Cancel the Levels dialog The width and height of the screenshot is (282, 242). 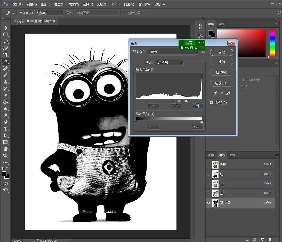click(x=222, y=62)
